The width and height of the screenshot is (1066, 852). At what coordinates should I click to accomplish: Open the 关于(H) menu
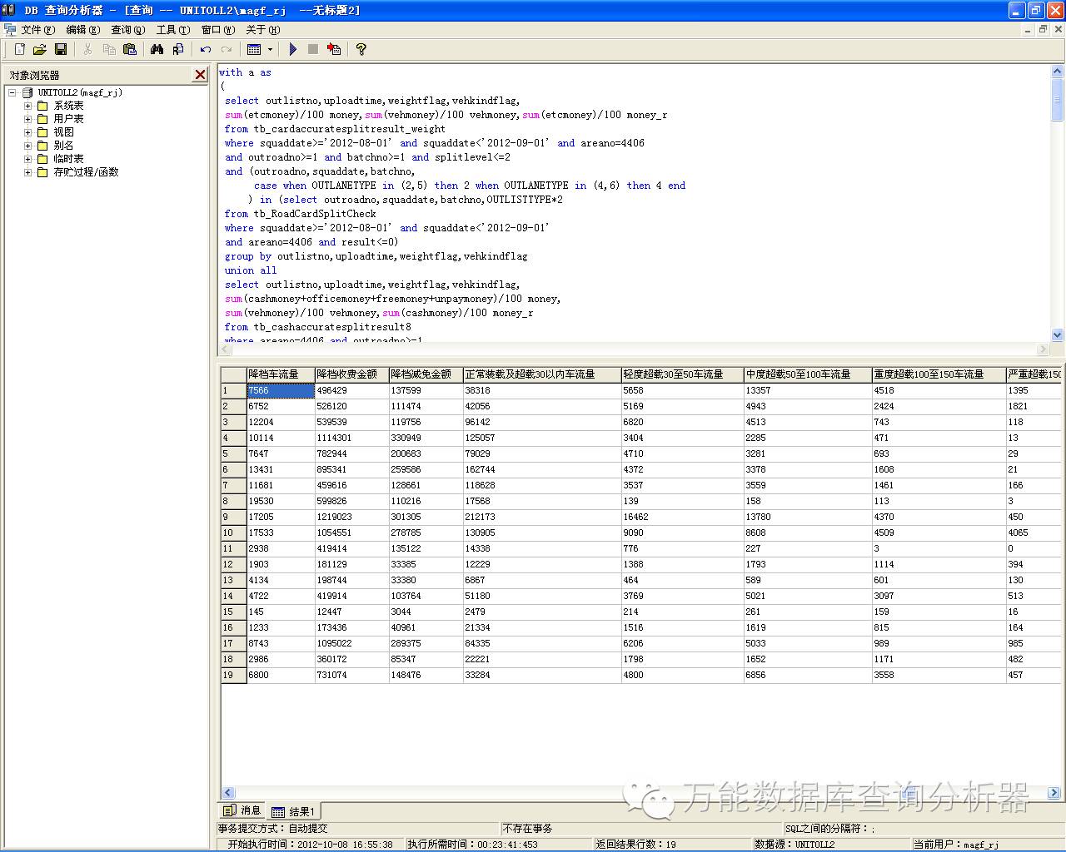(262, 29)
